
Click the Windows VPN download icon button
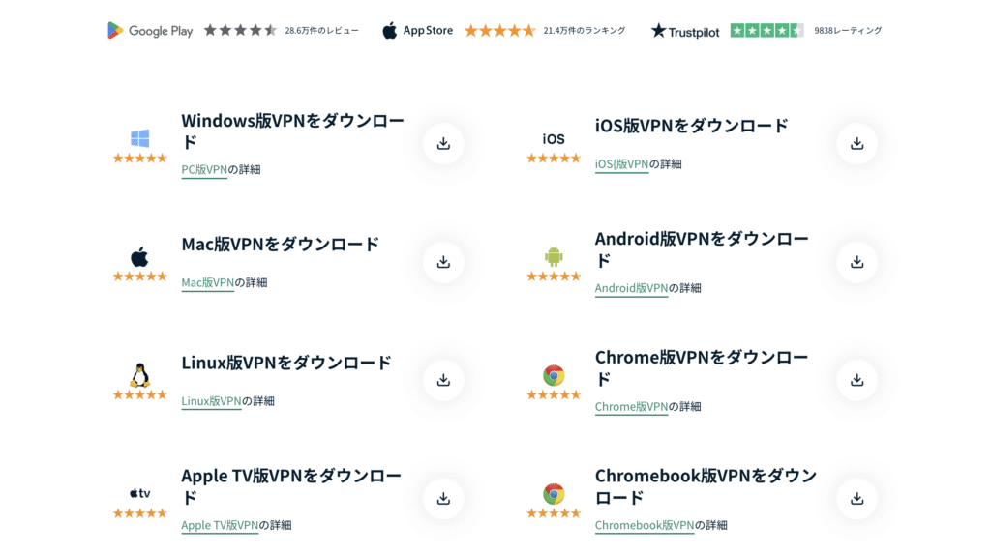443,144
